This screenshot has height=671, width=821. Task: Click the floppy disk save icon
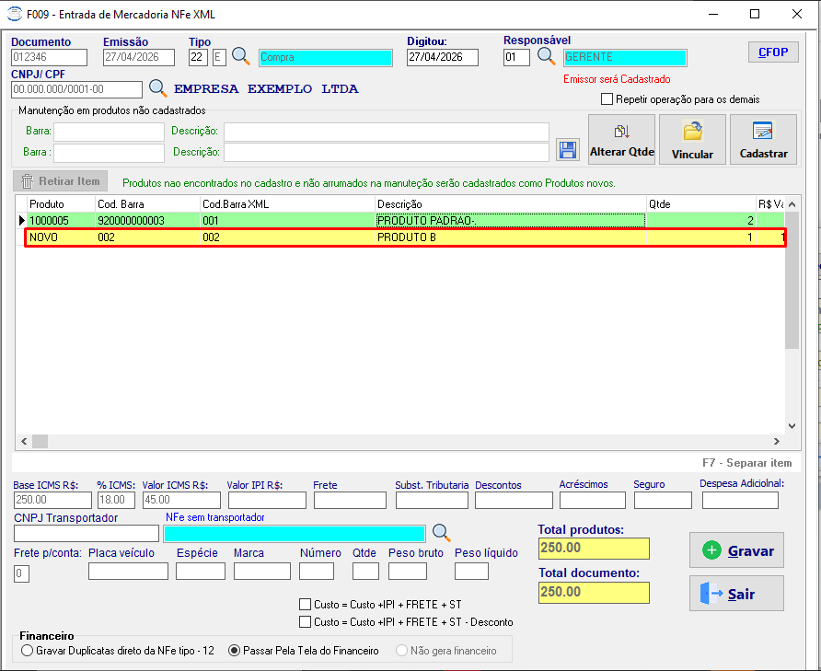[568, 150]
